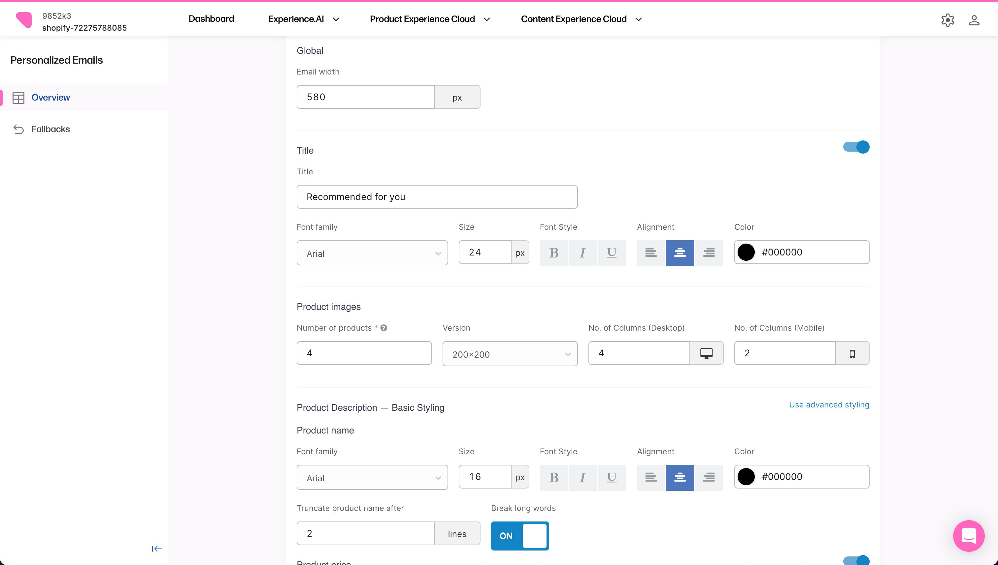Turn off Break long words switch
The width and height of the screenshot is (998, 565).
(519, 536)
